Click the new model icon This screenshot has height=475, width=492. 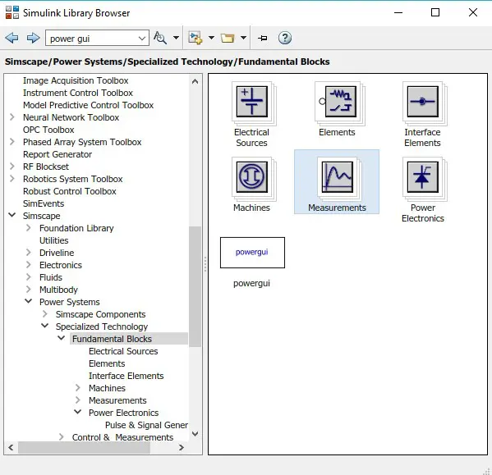click(195, 38)
